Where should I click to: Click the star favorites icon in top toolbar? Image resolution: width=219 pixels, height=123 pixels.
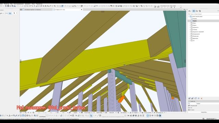(10, 6)
